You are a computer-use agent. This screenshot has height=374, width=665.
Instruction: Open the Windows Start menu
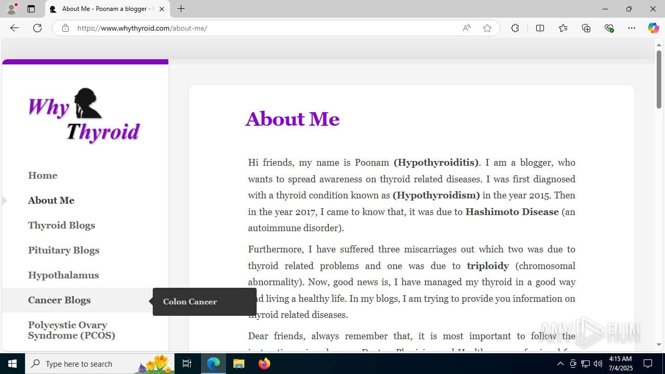12,364
